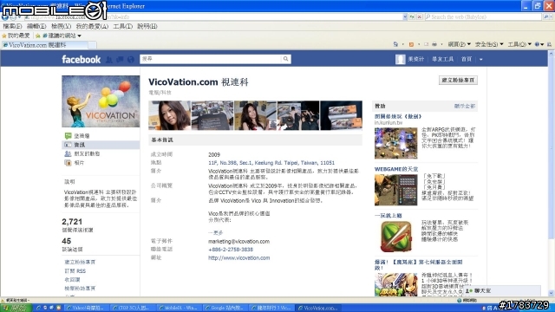Open messages icon in Facebook bar
The image size is (555, 312).
point(120,60)
